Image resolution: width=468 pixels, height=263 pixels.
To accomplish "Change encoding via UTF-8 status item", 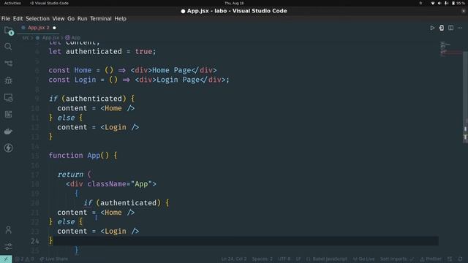I will point(284,259).
